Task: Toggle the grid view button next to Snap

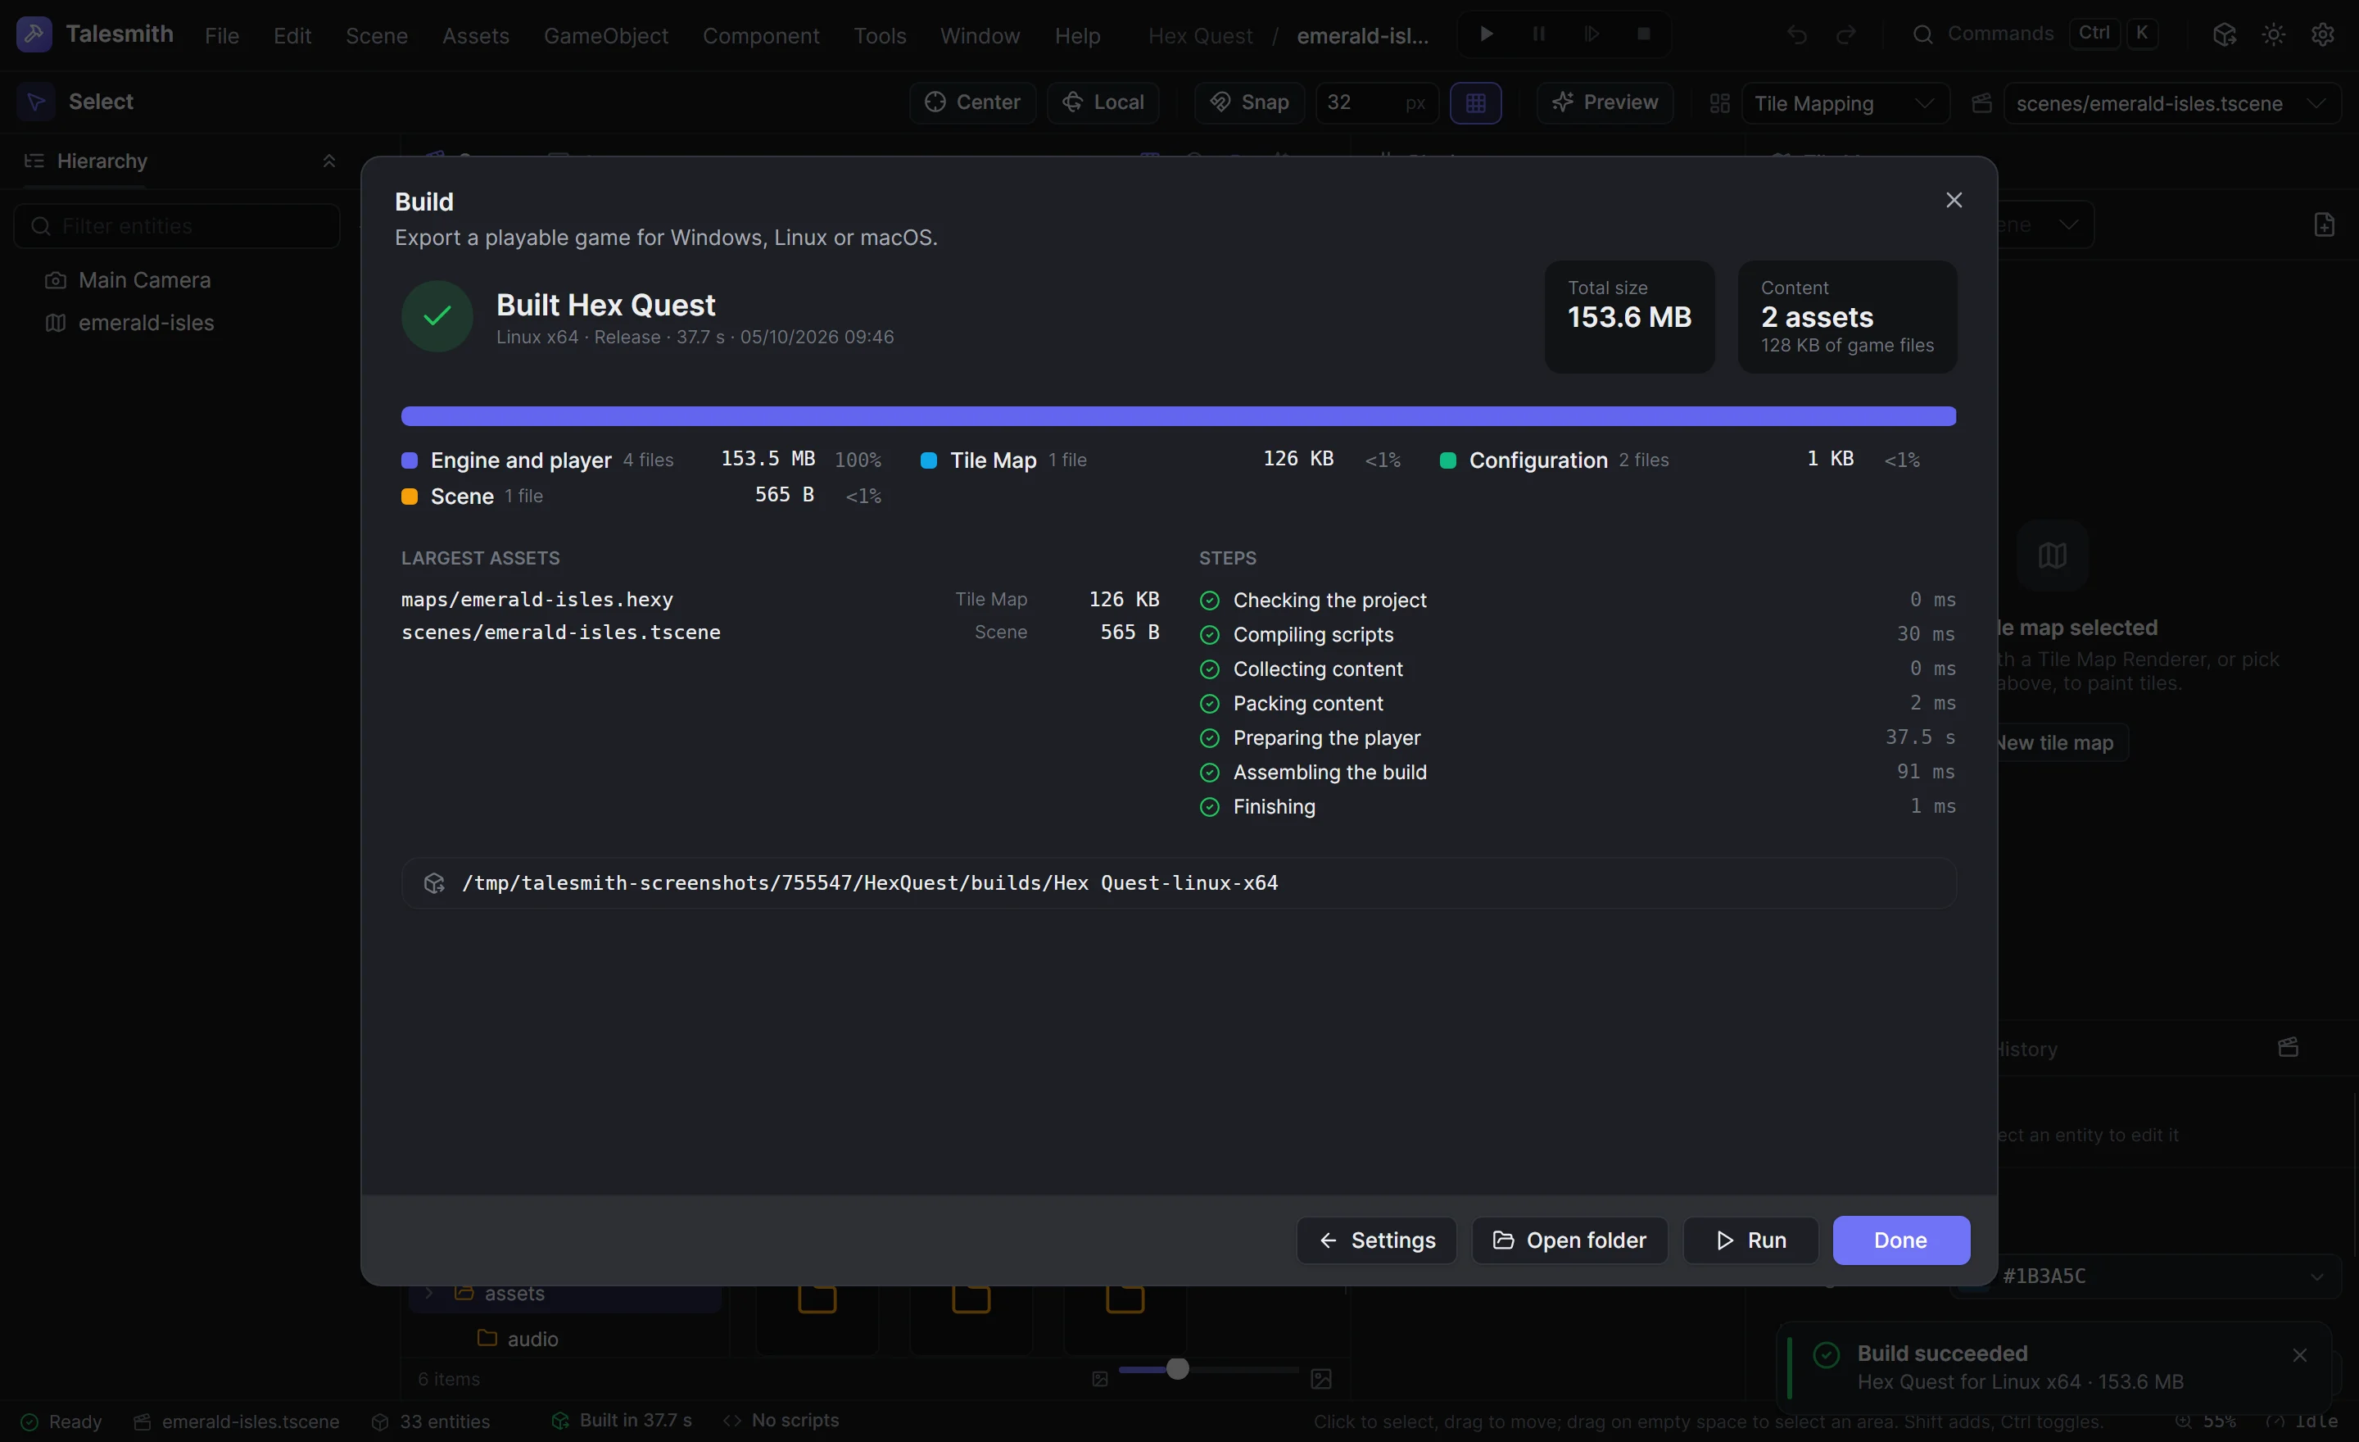Action: (1475, 102)
